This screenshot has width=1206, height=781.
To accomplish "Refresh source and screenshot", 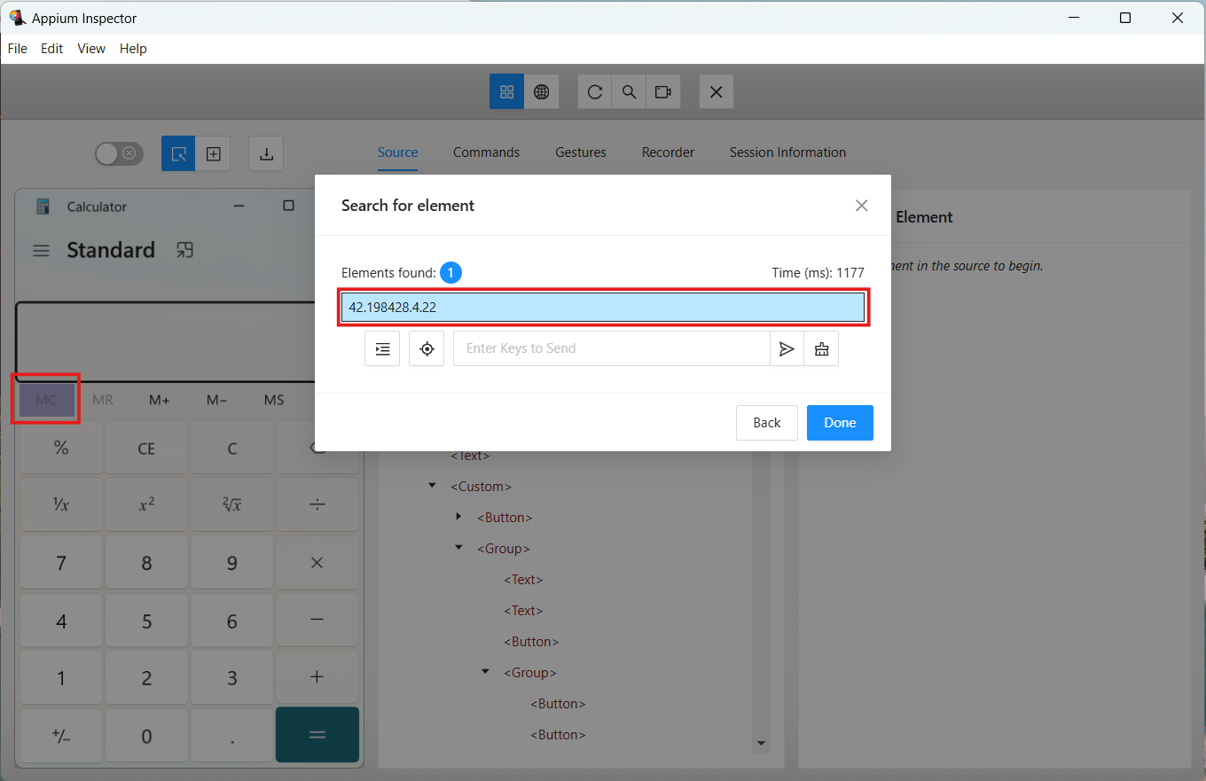I will coord(595,91).
